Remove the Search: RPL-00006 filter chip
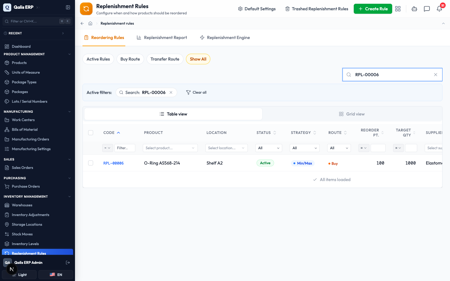450x281 pixels. tap(171, 92)
